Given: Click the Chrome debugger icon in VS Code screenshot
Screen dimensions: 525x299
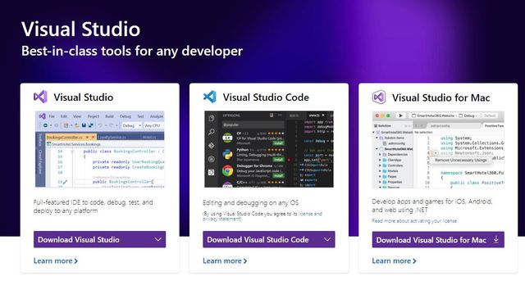Looking at the screenshot, I should (x=228, y=170).
